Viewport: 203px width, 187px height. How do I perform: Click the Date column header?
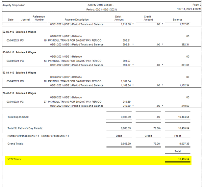[11, 19]
